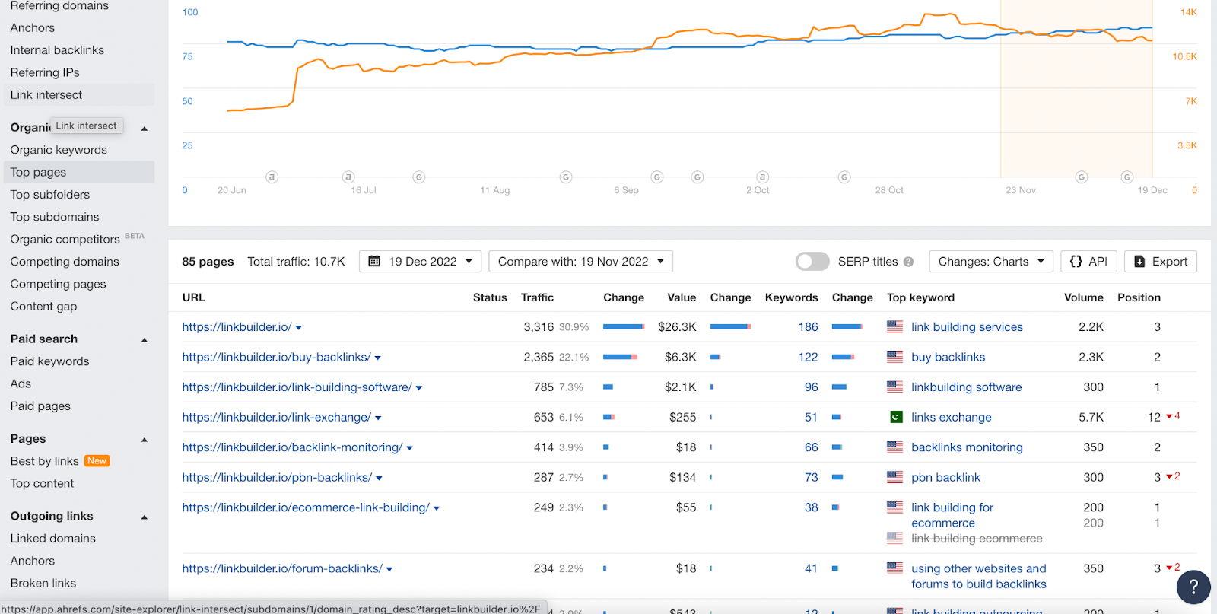Click the 'links exchange' keyword link
1217x614 pixels.
pos(952,418)
